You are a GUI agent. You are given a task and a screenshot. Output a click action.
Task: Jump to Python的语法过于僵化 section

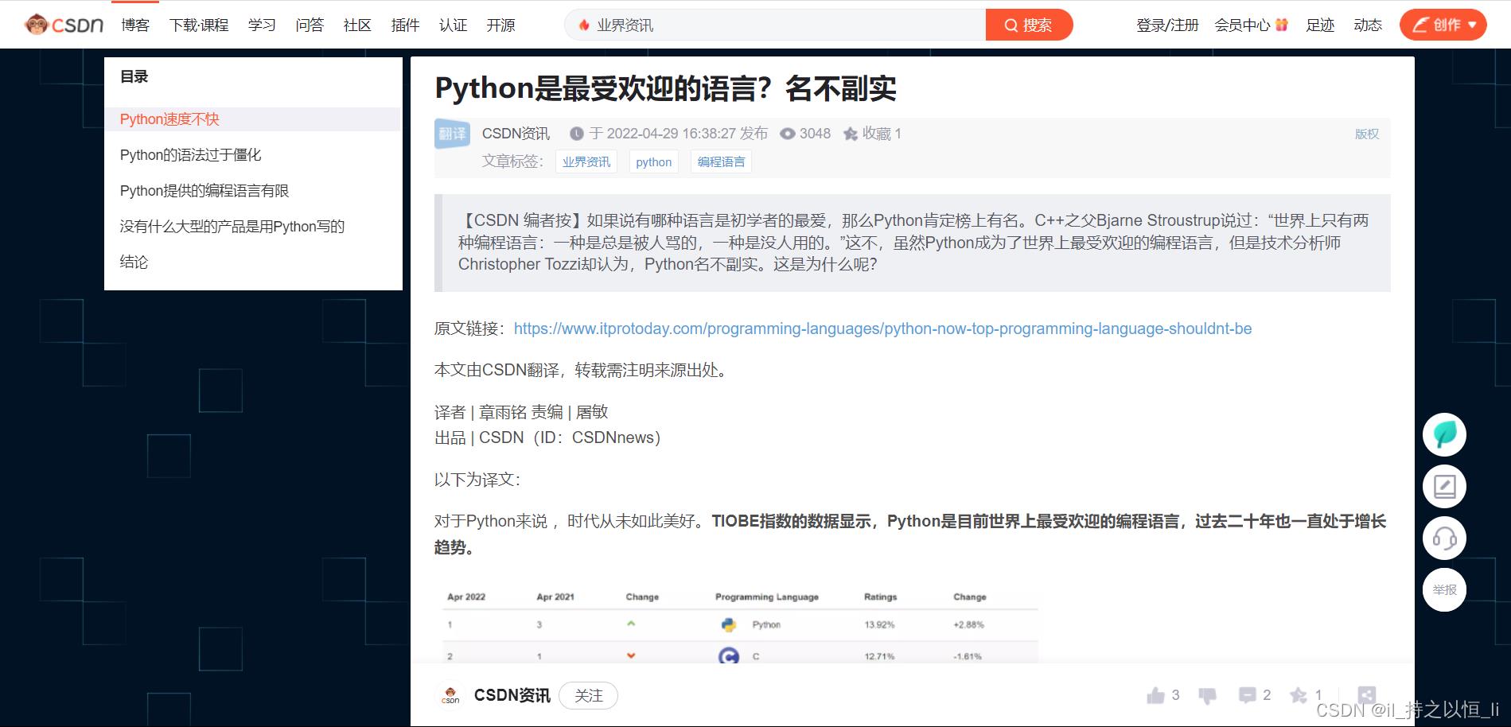point(190,155)
